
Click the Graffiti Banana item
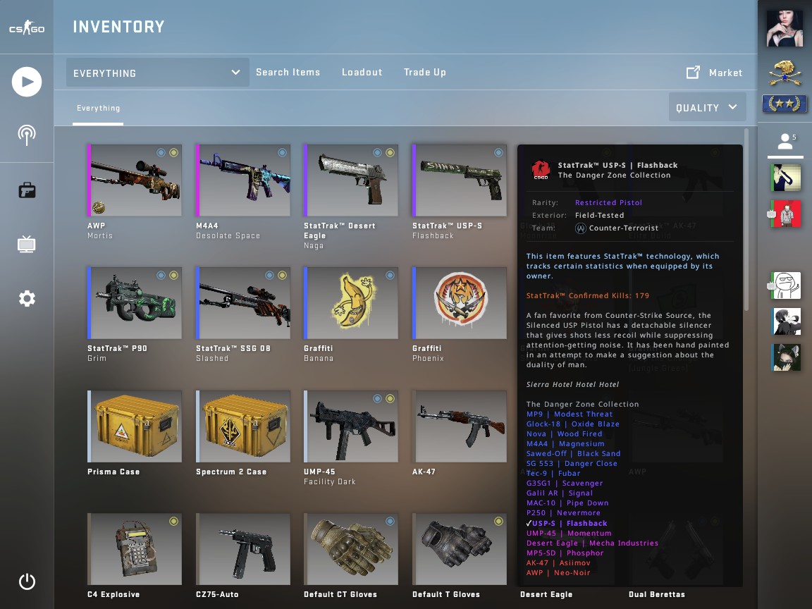351,303
